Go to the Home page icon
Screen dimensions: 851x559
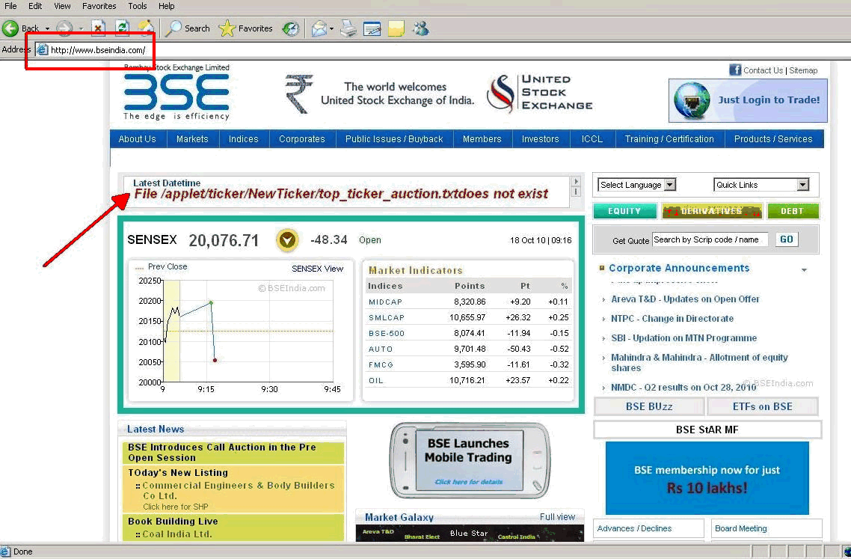[x=146, y=28]
